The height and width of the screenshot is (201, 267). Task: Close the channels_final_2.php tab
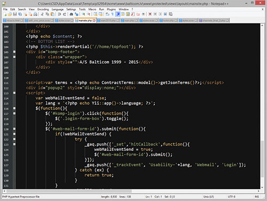[227, 20]
